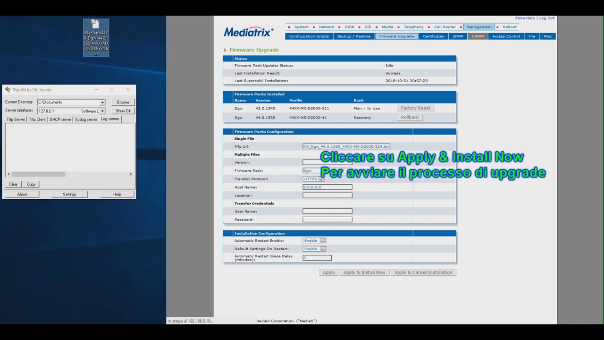This screenshot has width=604, height=340.
Task: Open the Telephony menu
Action: click(x=413, y=27)
